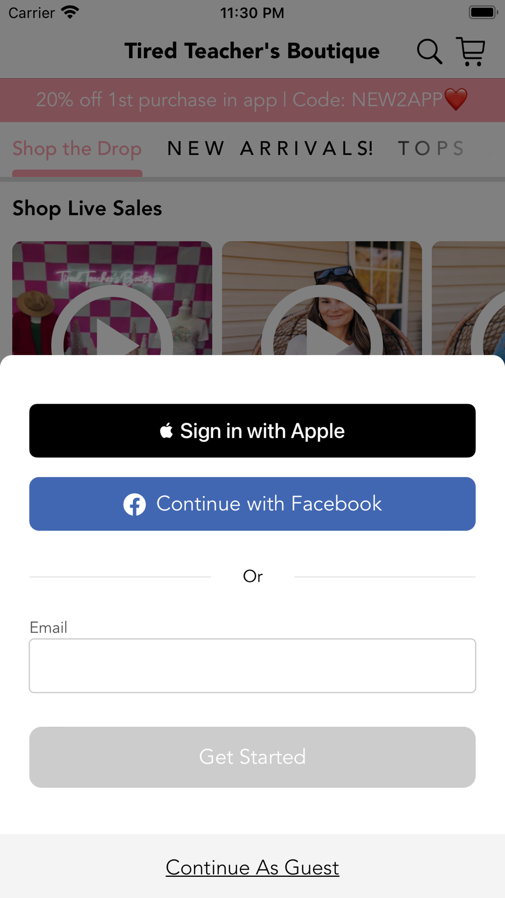505x898 pixels.
Task: Choose Continue As Guest
Action: coord(252,868)
